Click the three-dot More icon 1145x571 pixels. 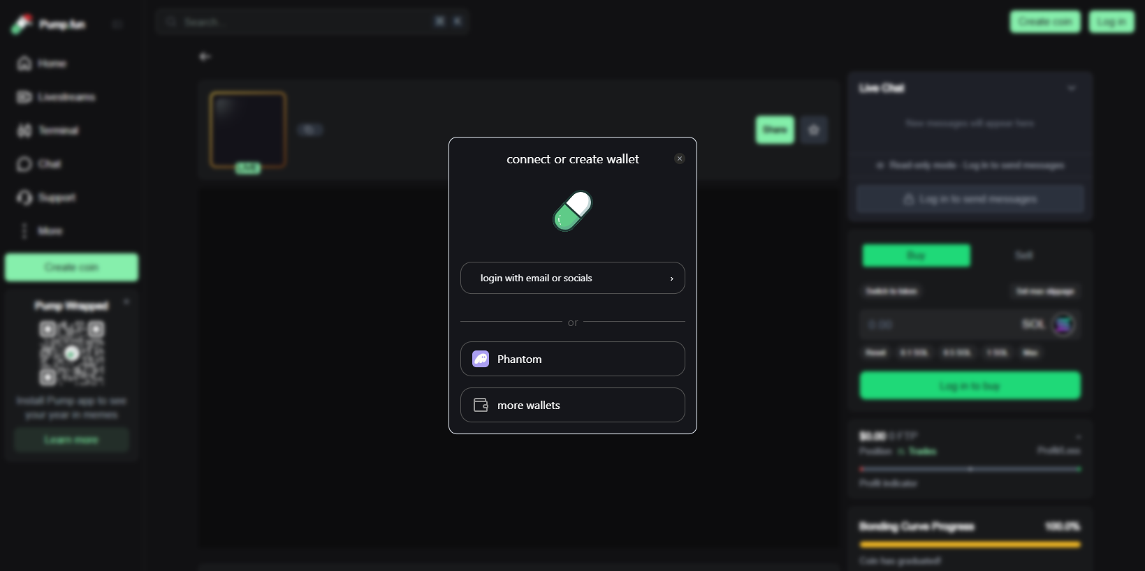[24, 231]
